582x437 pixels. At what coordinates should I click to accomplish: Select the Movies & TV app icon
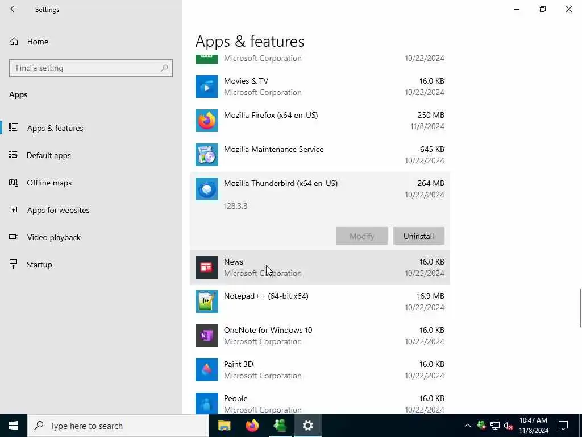207,86
